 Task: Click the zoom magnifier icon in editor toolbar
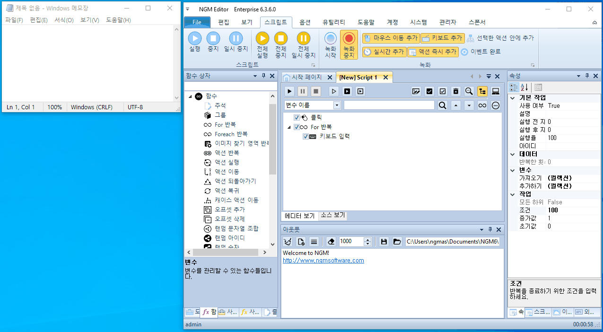coord(469,91)
